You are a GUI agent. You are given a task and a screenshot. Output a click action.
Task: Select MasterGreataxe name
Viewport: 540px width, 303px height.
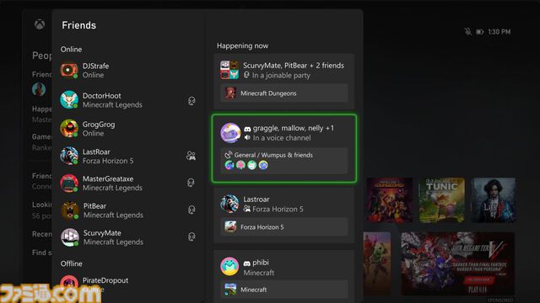[108, 179]
